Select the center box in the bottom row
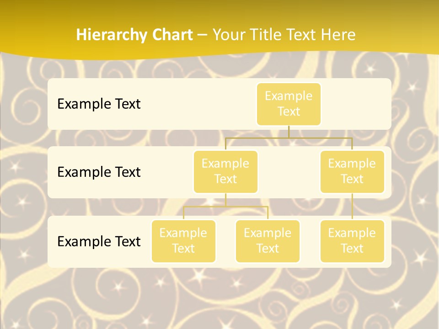This screenshot has height=329, width=439. (x=268, y=241)
